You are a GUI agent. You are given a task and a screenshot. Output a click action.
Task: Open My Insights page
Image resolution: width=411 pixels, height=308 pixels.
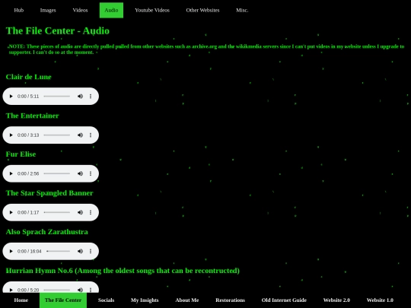[145, 300]
